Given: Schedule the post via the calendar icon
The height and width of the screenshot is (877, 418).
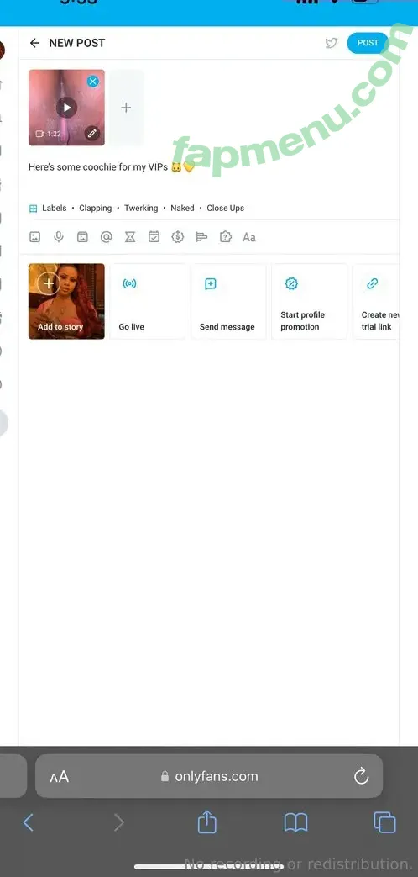Looking at the screenshot, I should point(154,237).
